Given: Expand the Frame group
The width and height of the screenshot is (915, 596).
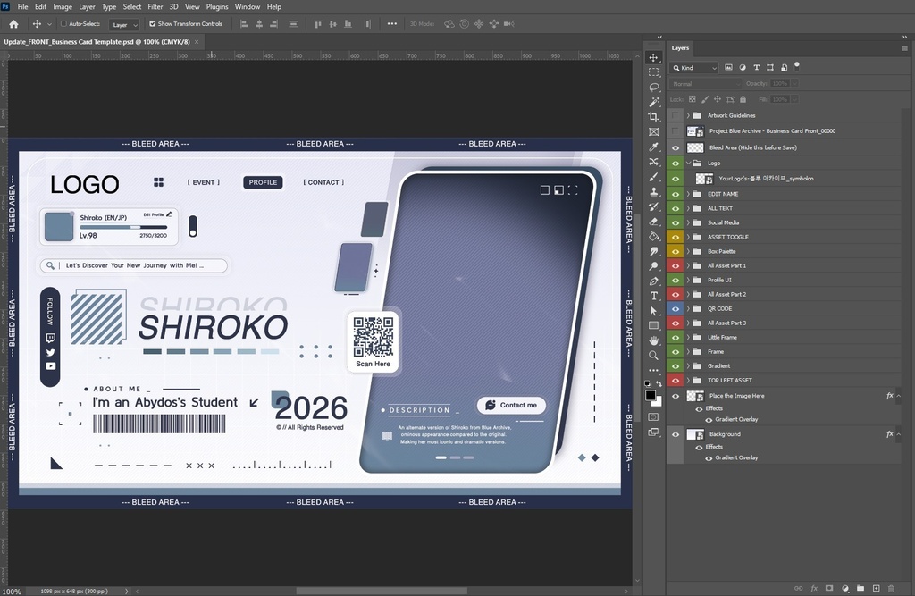Looking at the screenshot, I should pyautogui.click(x=688, y=352).
